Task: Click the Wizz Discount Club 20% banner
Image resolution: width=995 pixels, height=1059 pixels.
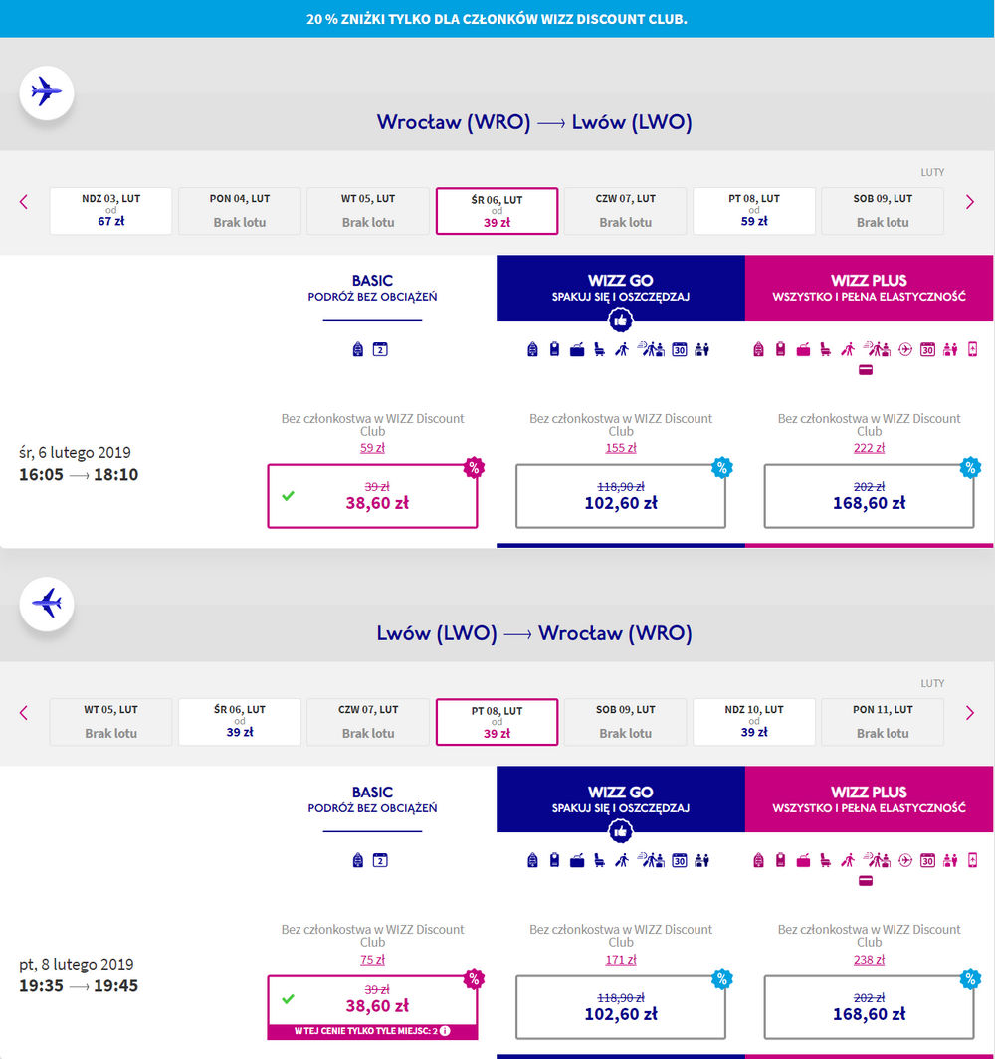Action: 497,19
